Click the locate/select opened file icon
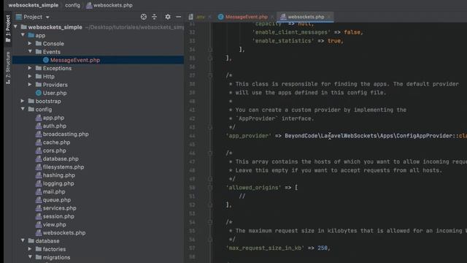 (x=144, y=17)
